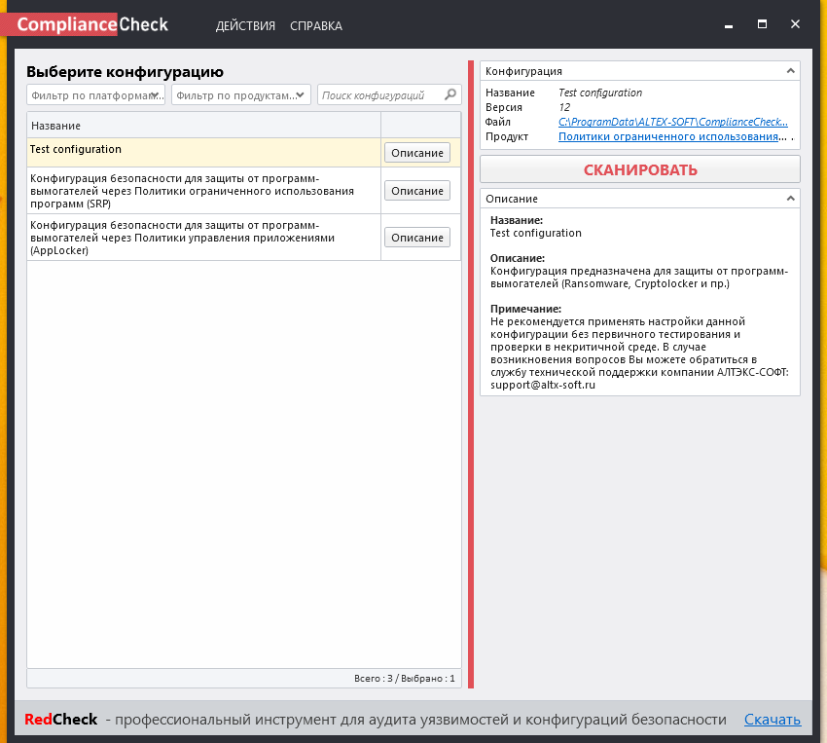Maximize the ComplianceCheck window
Viewport: 827px width, 743px height.
(762, 24)
